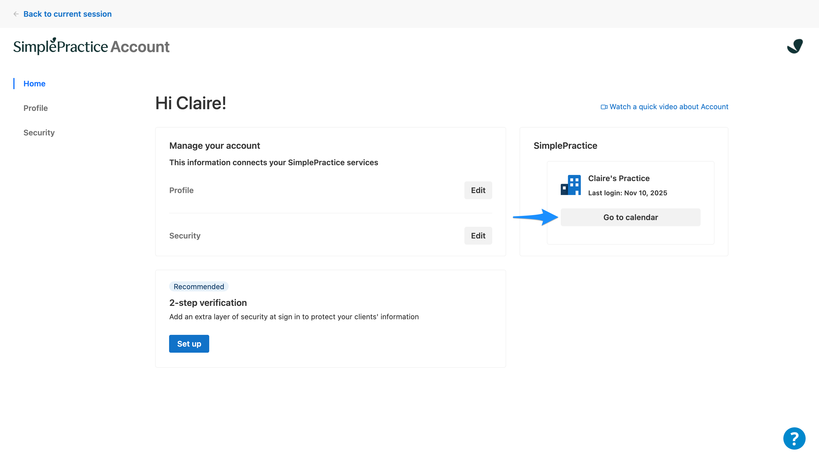Open the SimplePractice leaf avatar menu
This screenshot has width=819, height=463.
coord(794,47)
